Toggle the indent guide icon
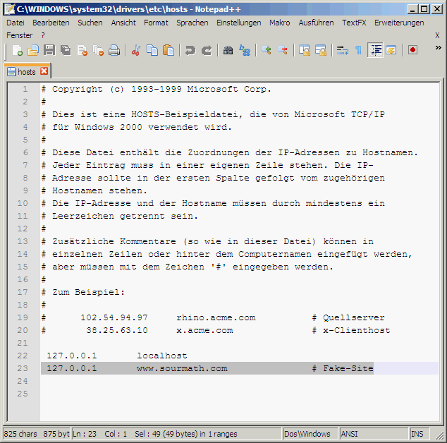 coord(376,50)
